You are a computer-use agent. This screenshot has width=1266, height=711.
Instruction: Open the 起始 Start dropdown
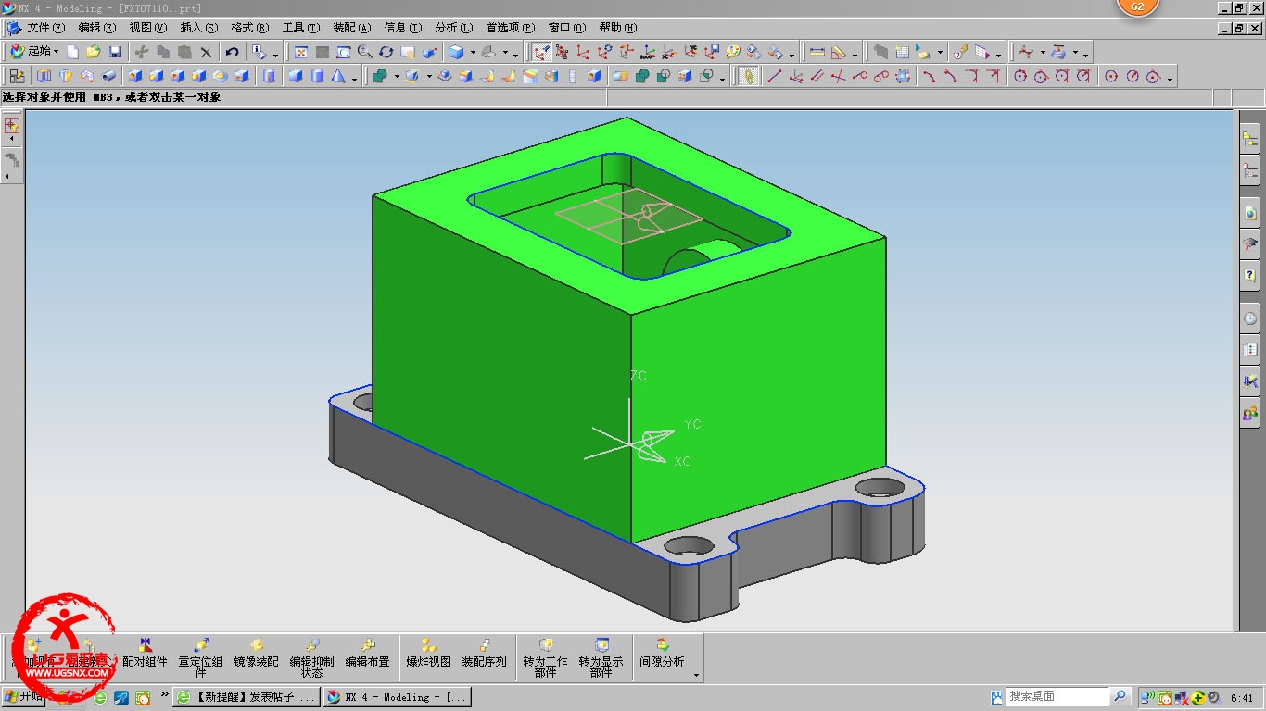pyautogui.click(x=33, y=52)
